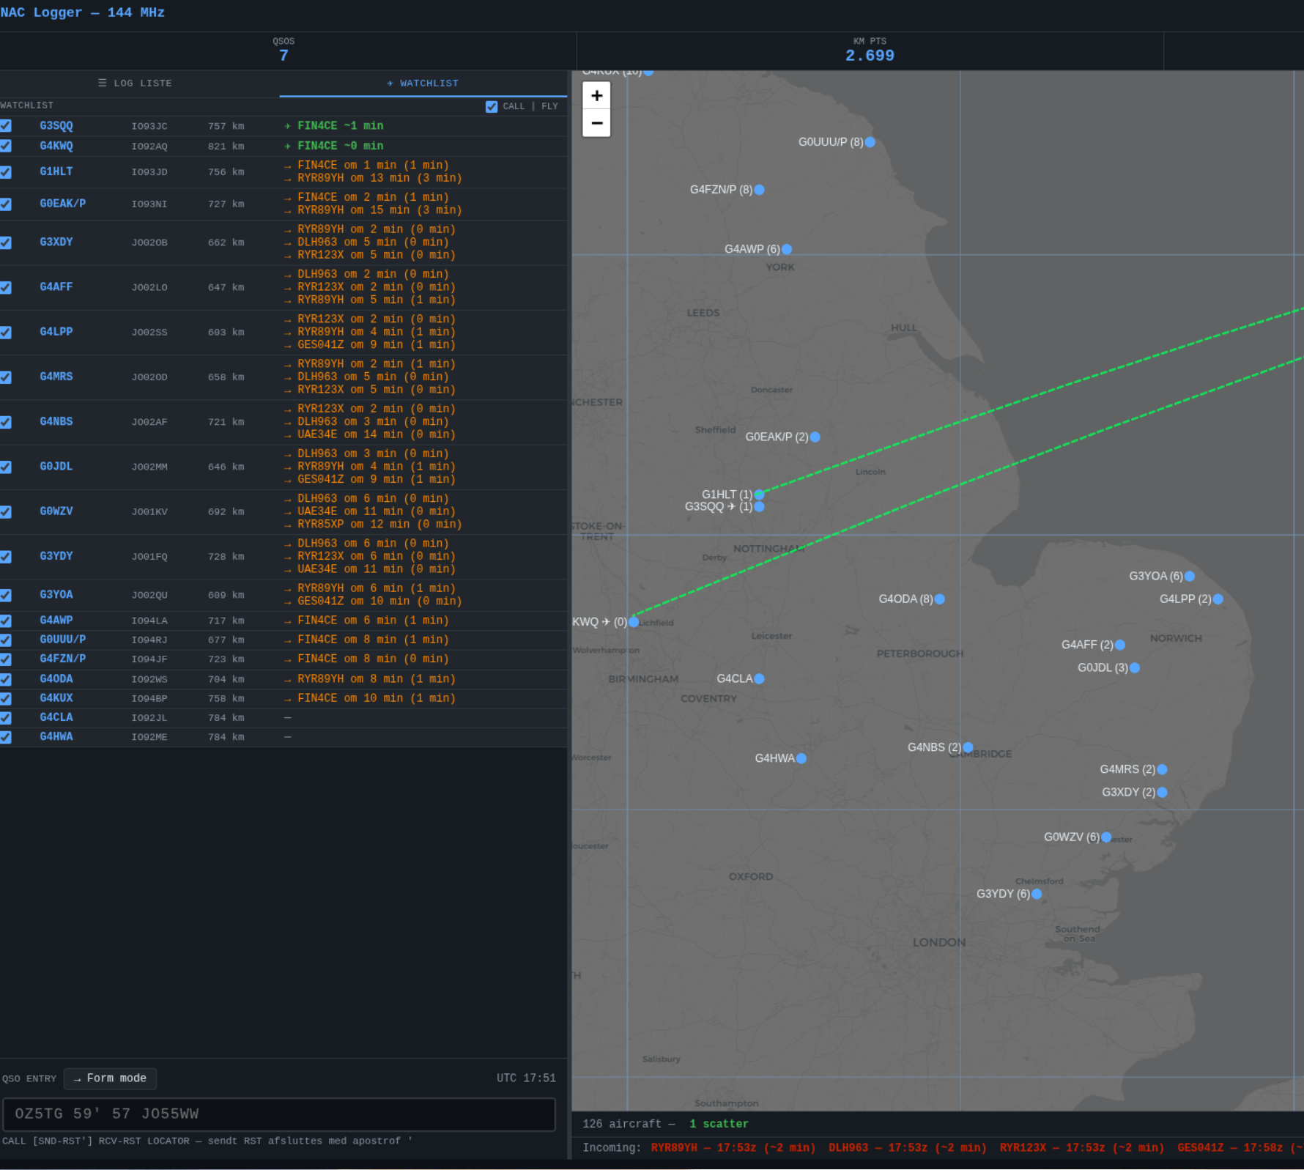Click the G0WZV station dot on the map
This screenshot has width=1304, height=1170.
tap(1106, 837)
